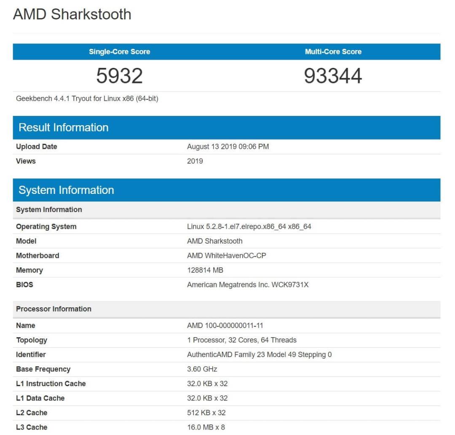Screen dimensions: 455x435
Task: Click the Model value AMD Sharkstooth
Action: point(215,241)
